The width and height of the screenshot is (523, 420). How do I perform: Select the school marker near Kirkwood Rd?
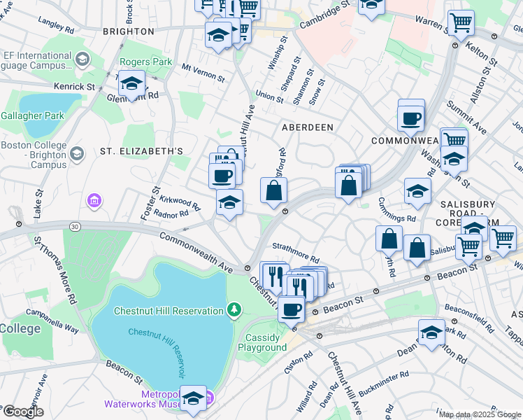pos(229,202)
